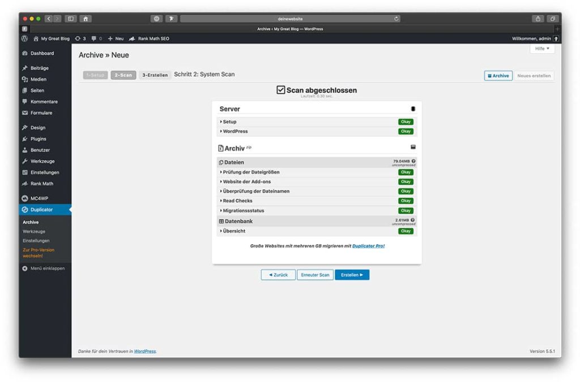Expand Überprüfung der Dateinamen row
The image size is (580, 382).
click(317, 191)
